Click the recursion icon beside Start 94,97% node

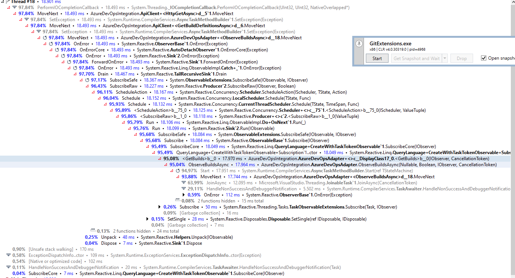tap(176, 170)
